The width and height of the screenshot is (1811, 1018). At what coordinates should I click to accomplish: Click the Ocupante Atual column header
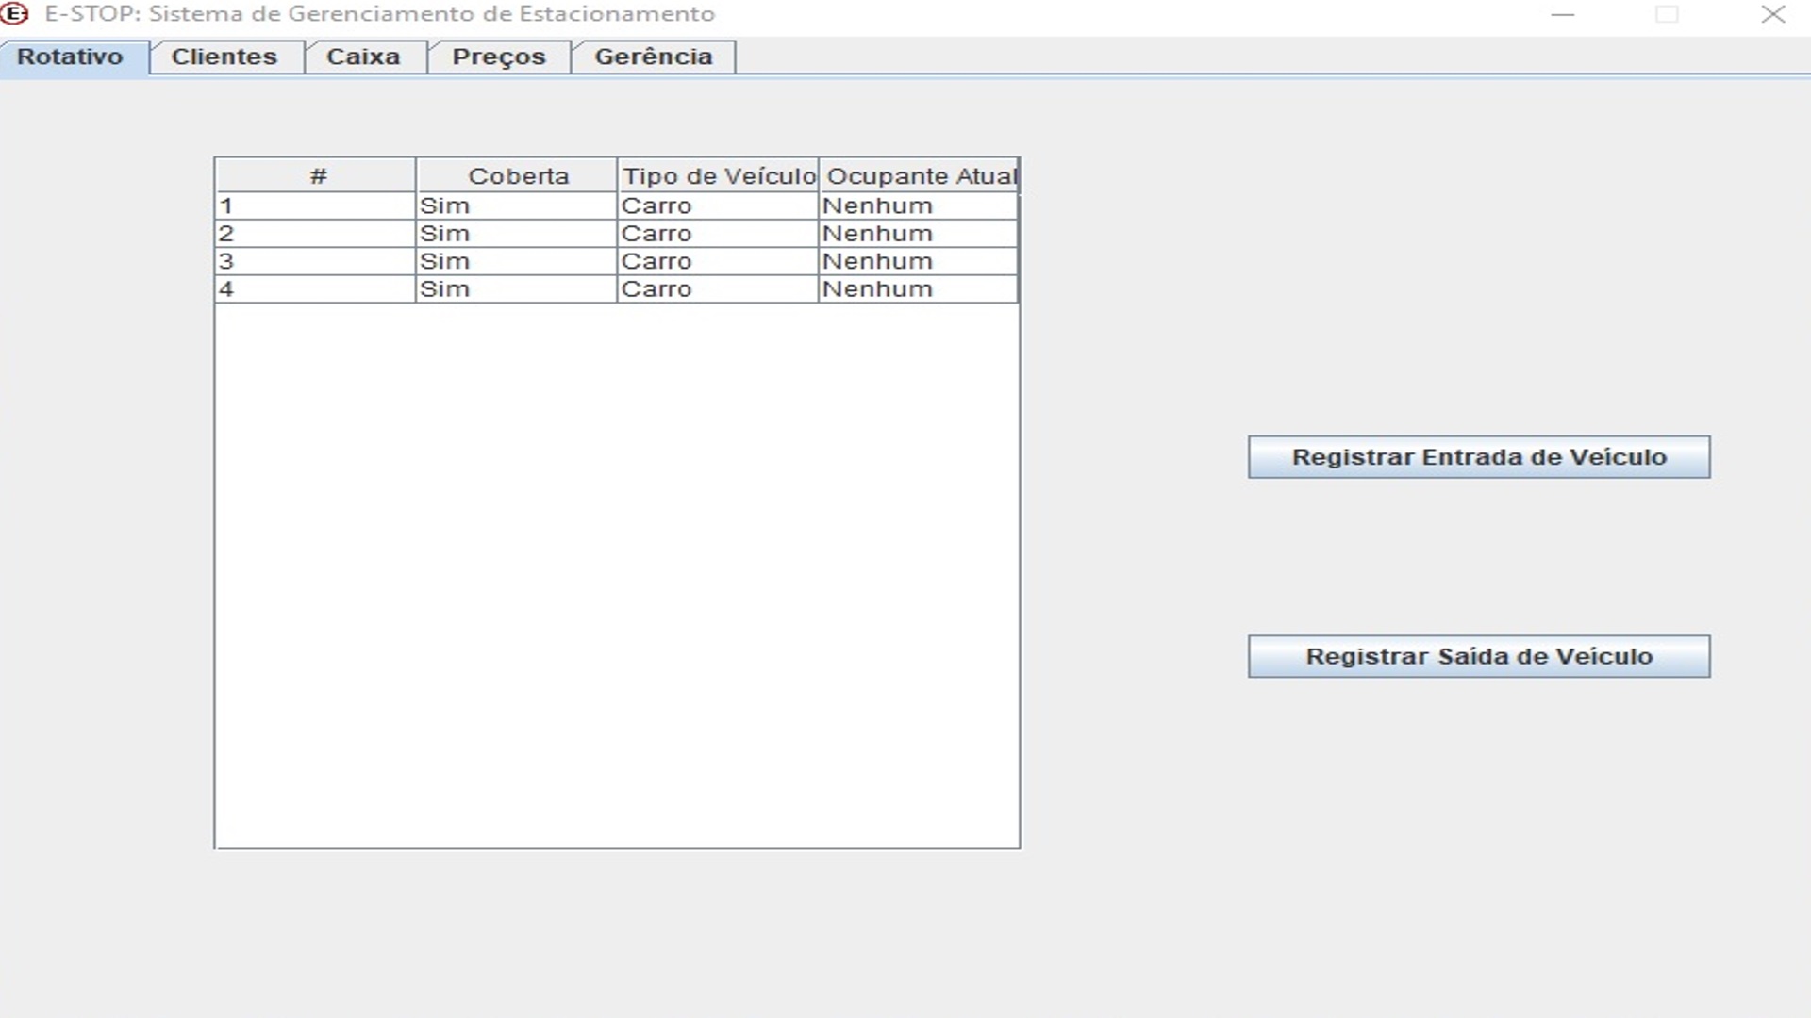point(919,175)
